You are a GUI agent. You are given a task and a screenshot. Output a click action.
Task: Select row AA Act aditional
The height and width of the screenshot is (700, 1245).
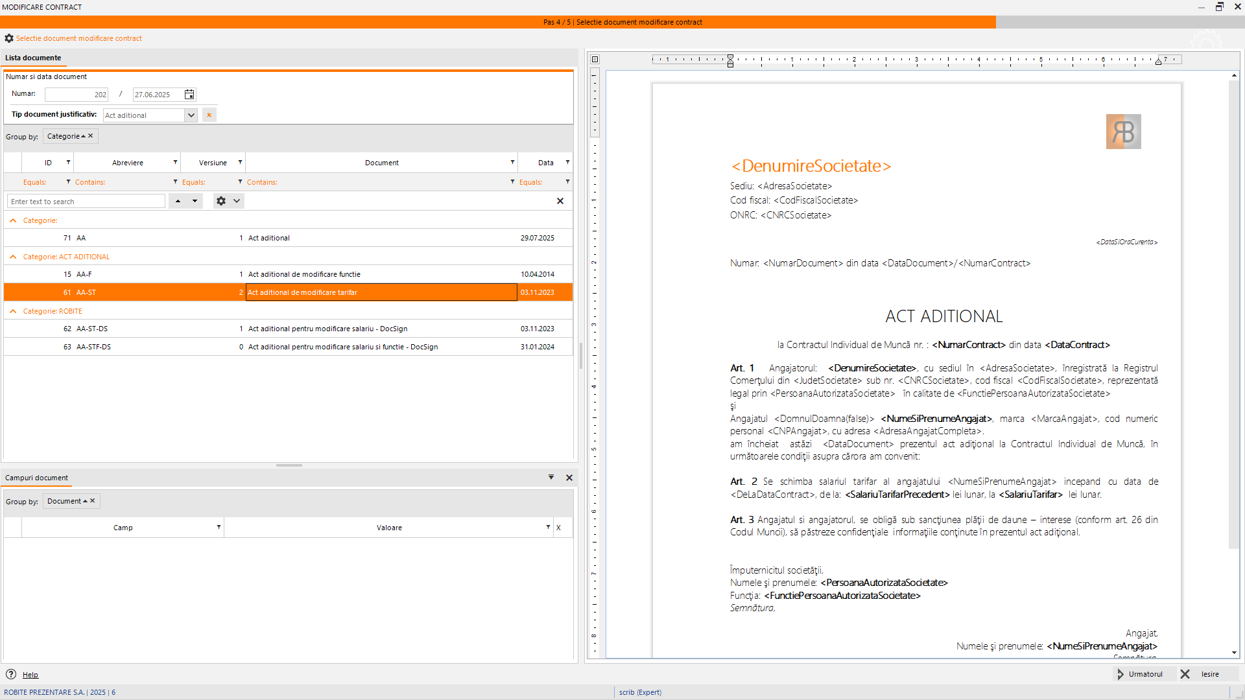[288, 238]
